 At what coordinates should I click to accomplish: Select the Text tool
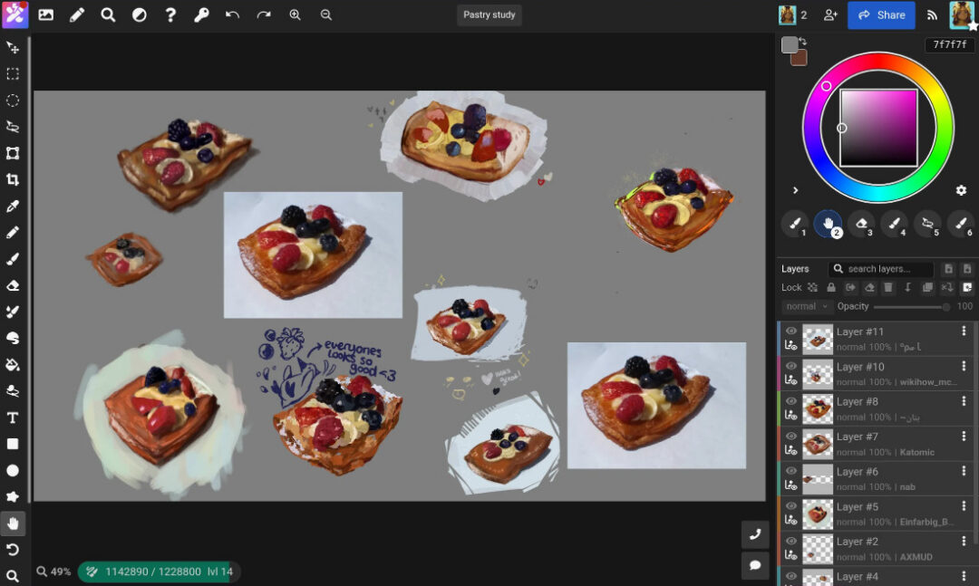pyautogui.click(x=13, y=418)
